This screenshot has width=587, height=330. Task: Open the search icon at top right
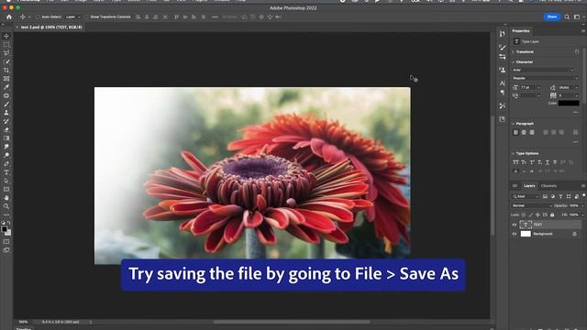coord(567,16)
